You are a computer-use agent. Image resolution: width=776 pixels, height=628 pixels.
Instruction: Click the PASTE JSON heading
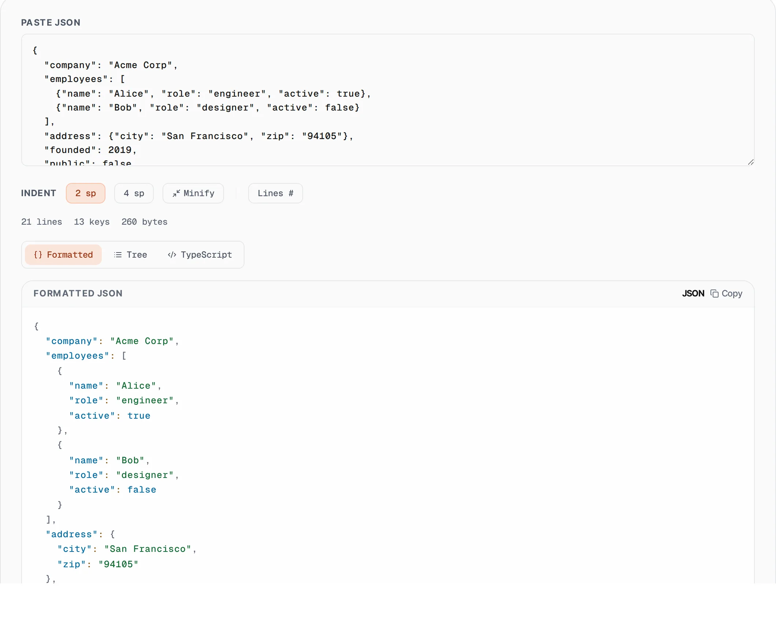(51, 23)
